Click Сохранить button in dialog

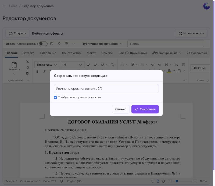(x=145, y=109)
